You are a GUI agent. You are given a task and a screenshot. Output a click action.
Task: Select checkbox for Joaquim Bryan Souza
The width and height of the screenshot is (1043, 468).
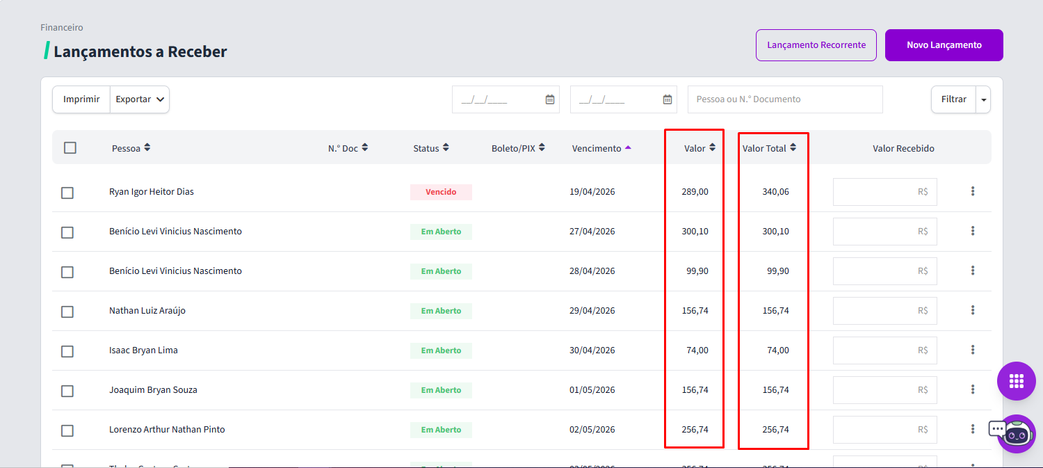pyautogui.click(x=67, y=391)
